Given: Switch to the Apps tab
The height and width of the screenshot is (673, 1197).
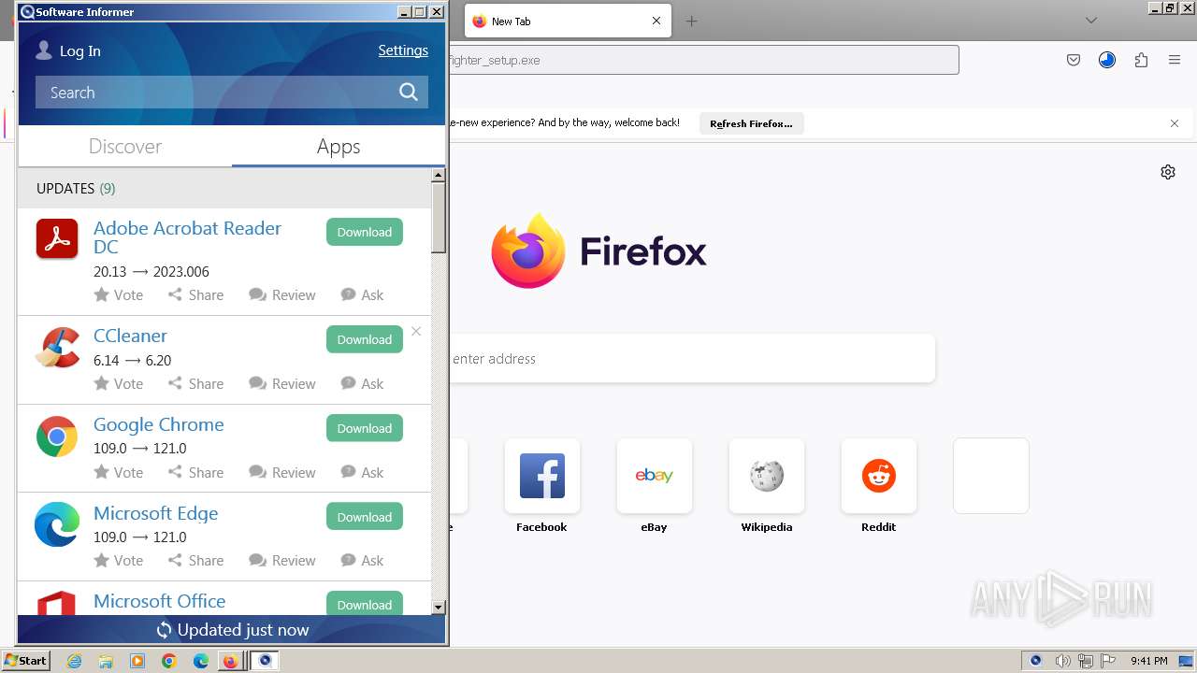Looking at the screenshot, I should 339,147.
